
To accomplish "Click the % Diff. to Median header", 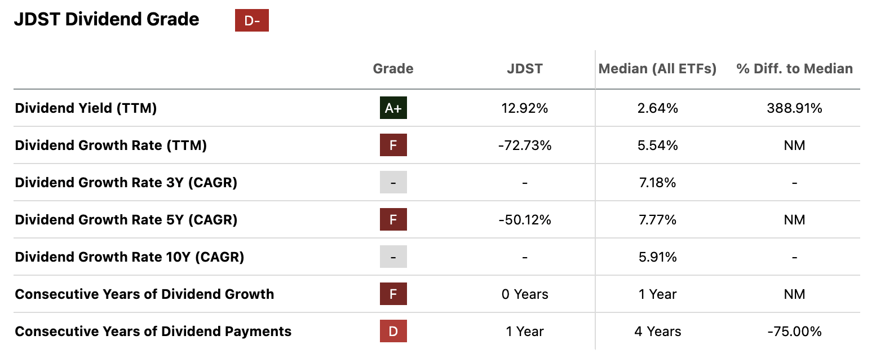I will point(794,69).
